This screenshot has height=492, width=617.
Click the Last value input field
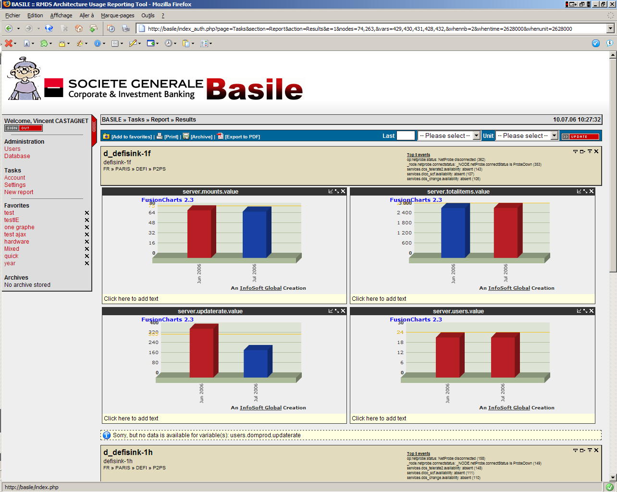click(x=406, y=135)
